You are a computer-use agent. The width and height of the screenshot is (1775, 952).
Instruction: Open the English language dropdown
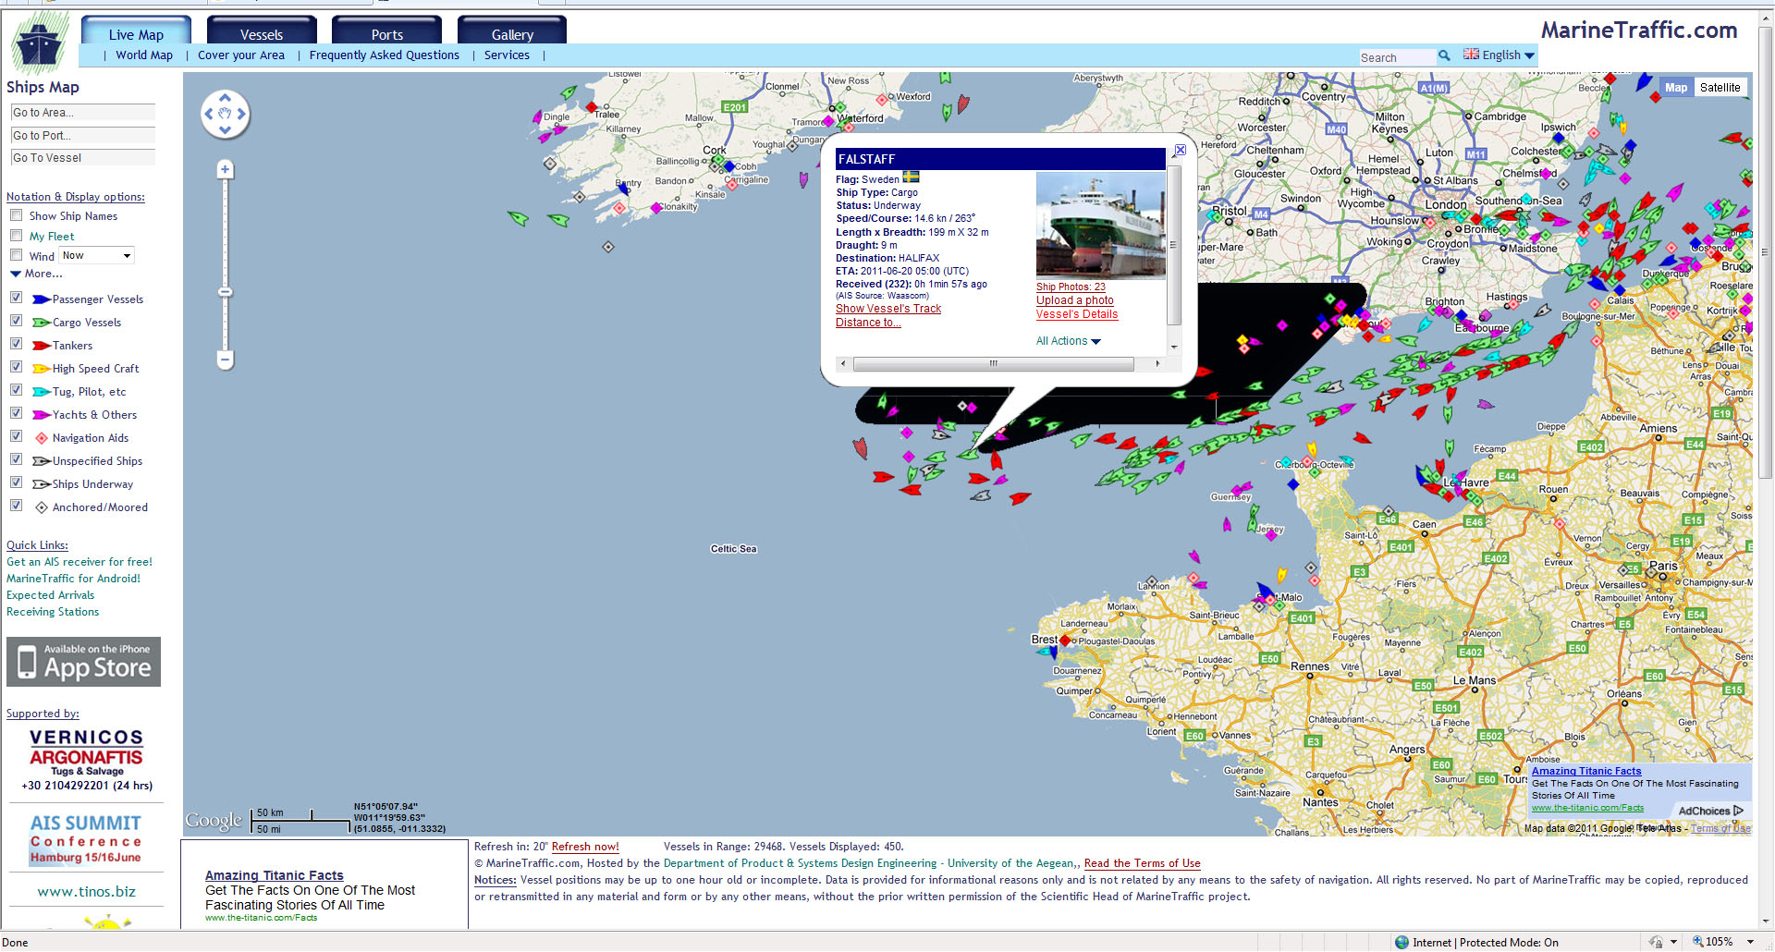(1500, 55)
